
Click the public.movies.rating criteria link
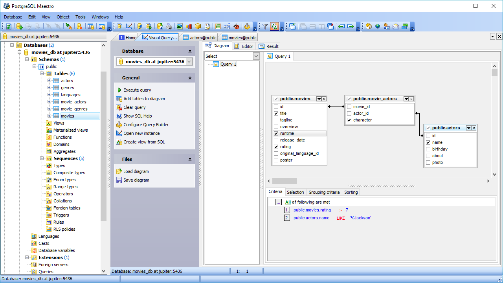point(312,210)
